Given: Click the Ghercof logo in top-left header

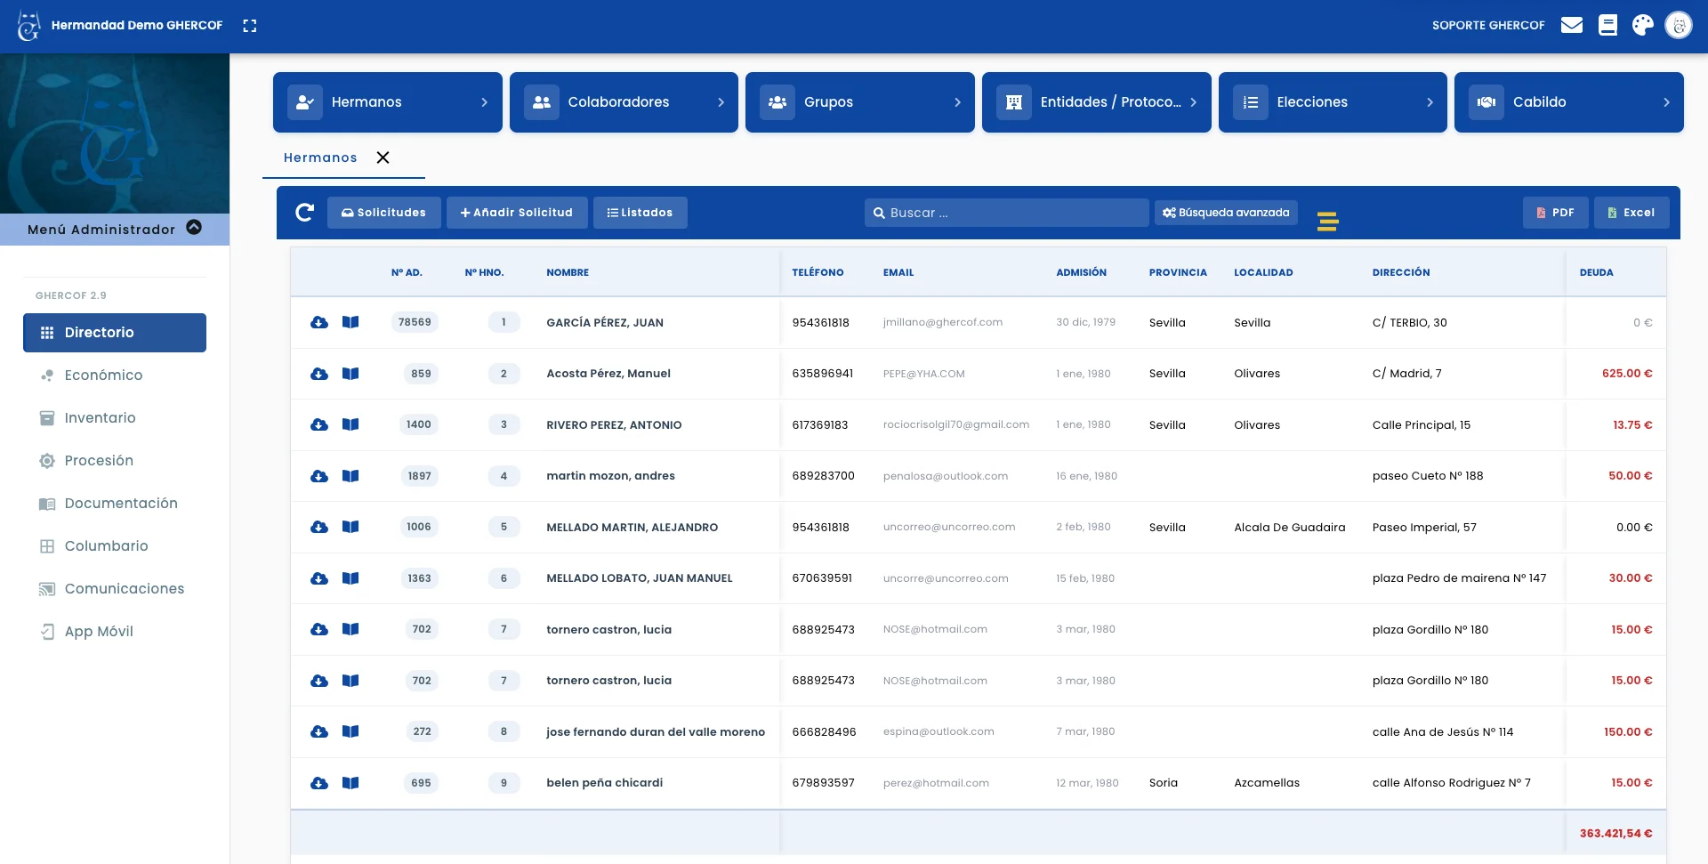Looking at the screenshot, I should click(29, 26).
